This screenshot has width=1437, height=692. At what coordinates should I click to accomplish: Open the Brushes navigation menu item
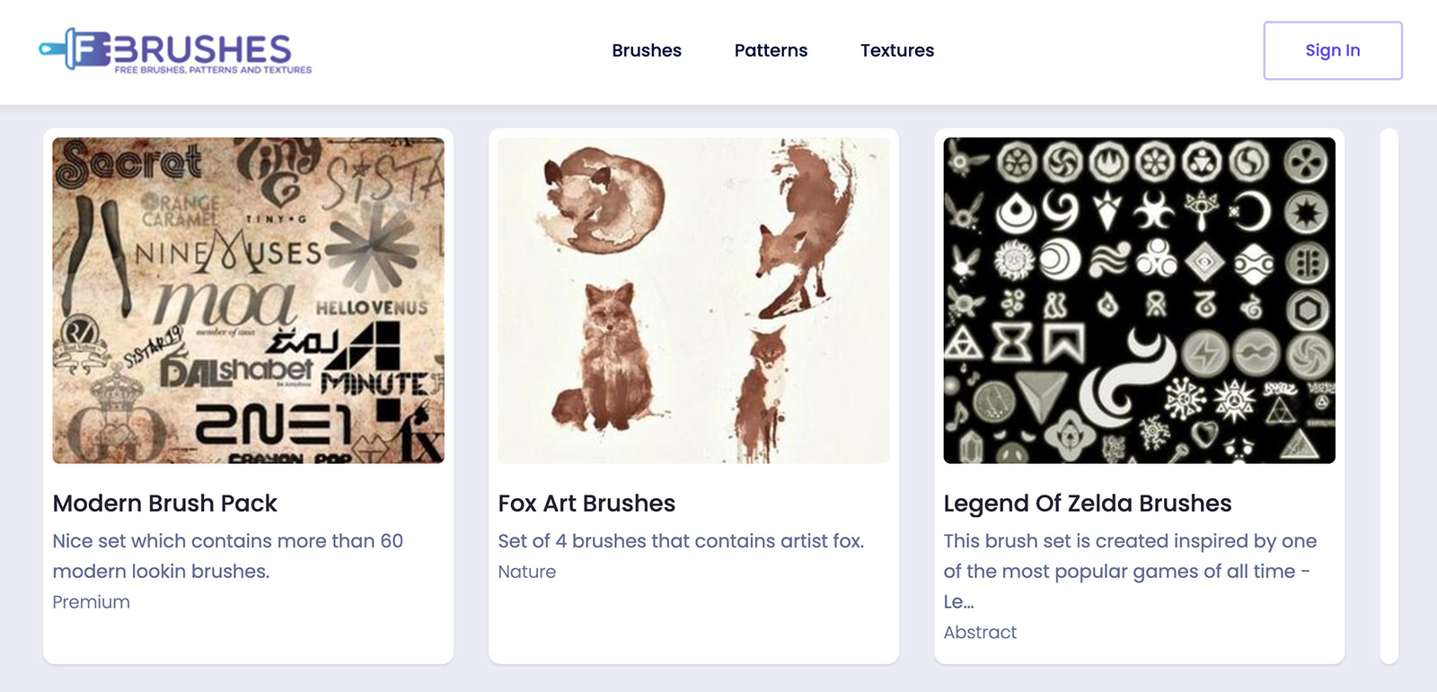646,50
